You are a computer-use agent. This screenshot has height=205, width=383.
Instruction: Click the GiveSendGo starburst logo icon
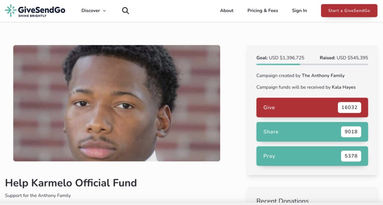pyautogui.click(x=11, y=10)
